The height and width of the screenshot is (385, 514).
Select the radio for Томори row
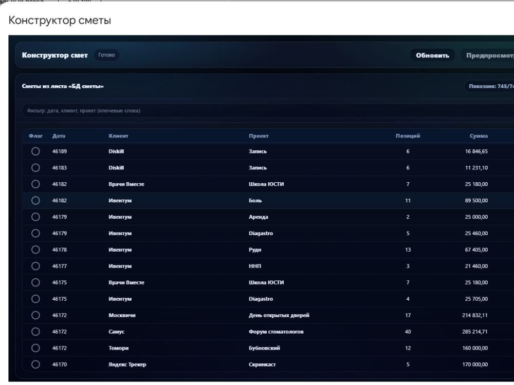click(x=36, y=348)
